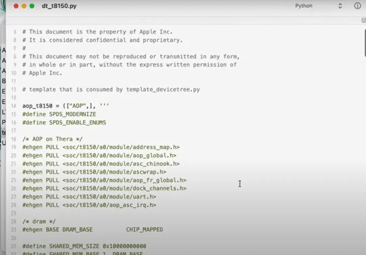
Task: Click the '#define SPDS_ENABLE_ENUMS' line
Action: tap(64, 123)
